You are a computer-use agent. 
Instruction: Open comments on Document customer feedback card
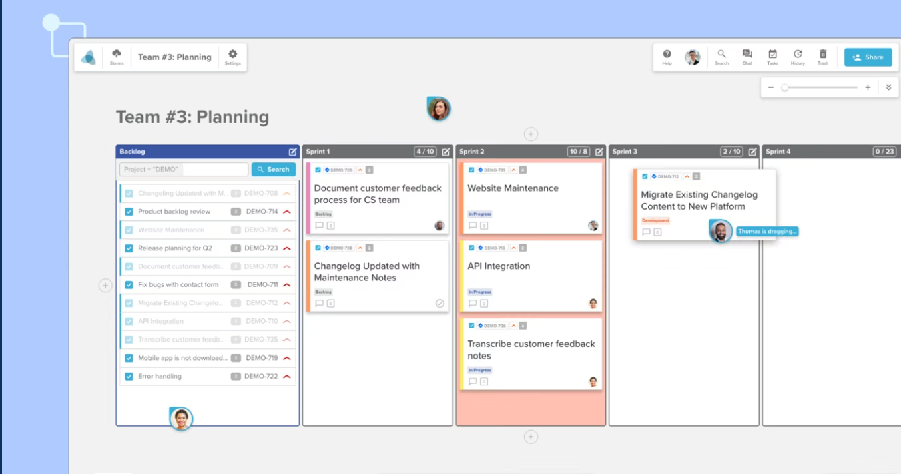pos(319,226)
